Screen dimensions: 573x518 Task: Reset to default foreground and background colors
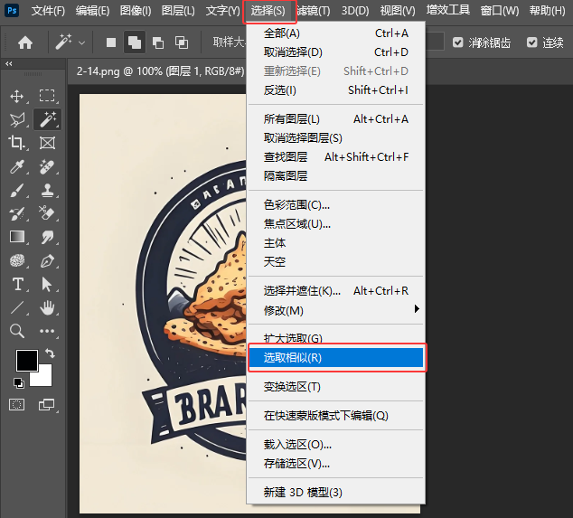click(x=19, y=382)
